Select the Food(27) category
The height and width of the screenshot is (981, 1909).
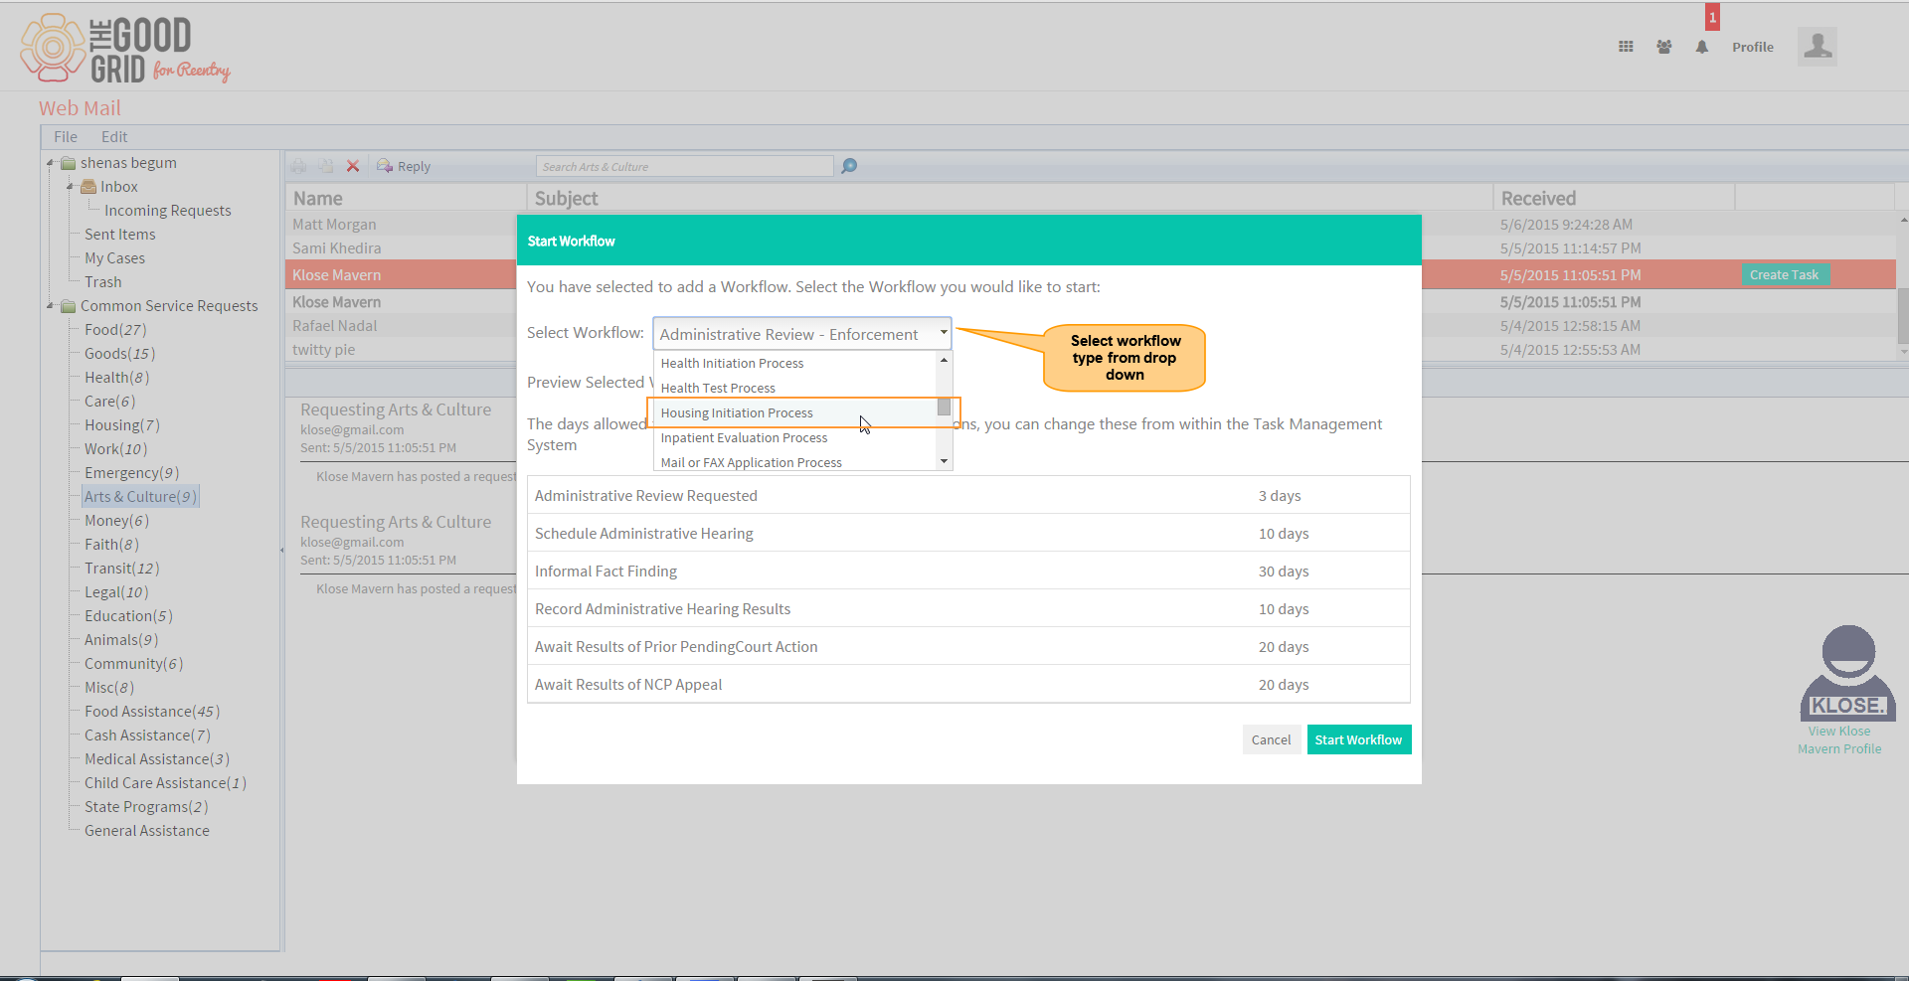click(x=115, y=330)
